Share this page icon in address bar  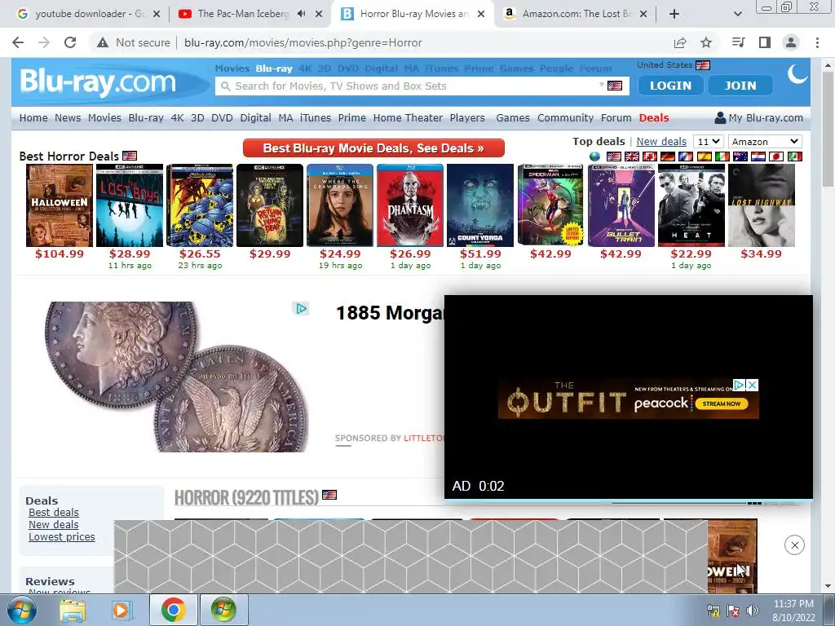coord(680,42)
